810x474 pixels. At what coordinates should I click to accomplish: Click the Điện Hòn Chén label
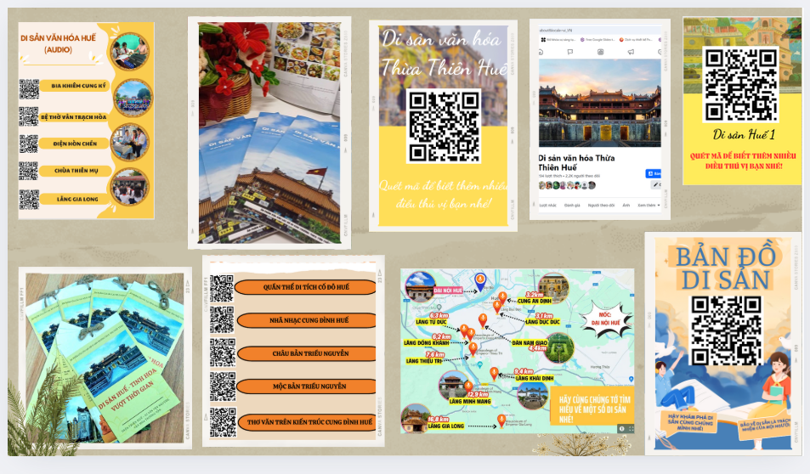[76, 144]
